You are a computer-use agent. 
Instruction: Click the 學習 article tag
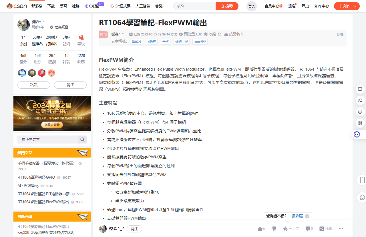point(166,41)
